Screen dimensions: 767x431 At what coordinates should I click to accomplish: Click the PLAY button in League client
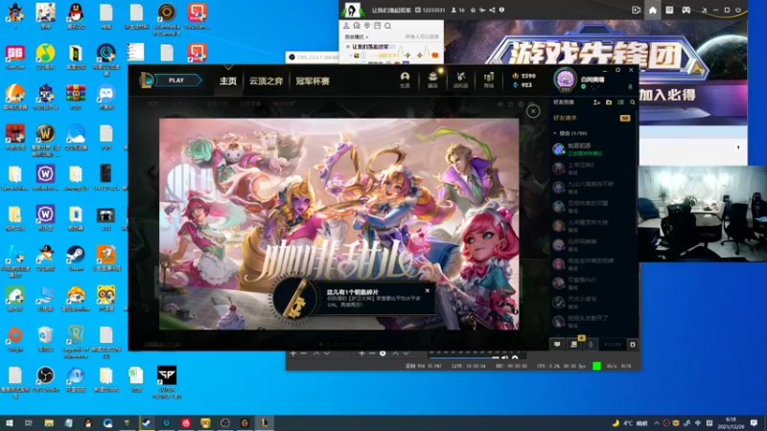[177, 80]
